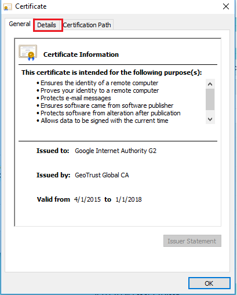Viewport: 237px width, 295px height.
Task: Select the 'Protects e-mail messages' purpose
Action: pyautogui.click(x=76, y=98)
